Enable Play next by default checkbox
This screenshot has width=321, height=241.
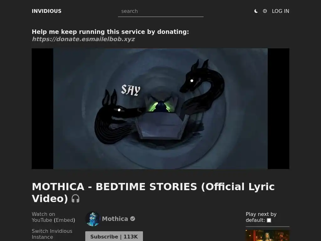(x=269, y=220)
